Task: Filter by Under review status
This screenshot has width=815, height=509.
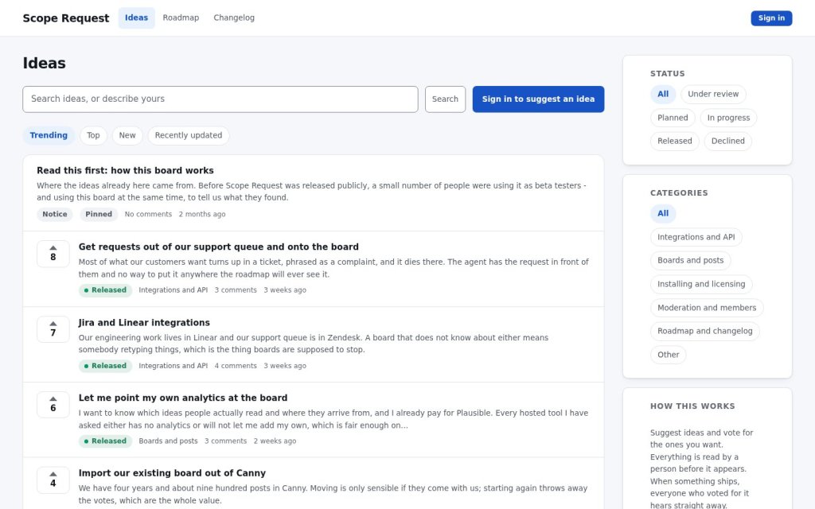Action: pyautogui.click(x=713, y=94)
